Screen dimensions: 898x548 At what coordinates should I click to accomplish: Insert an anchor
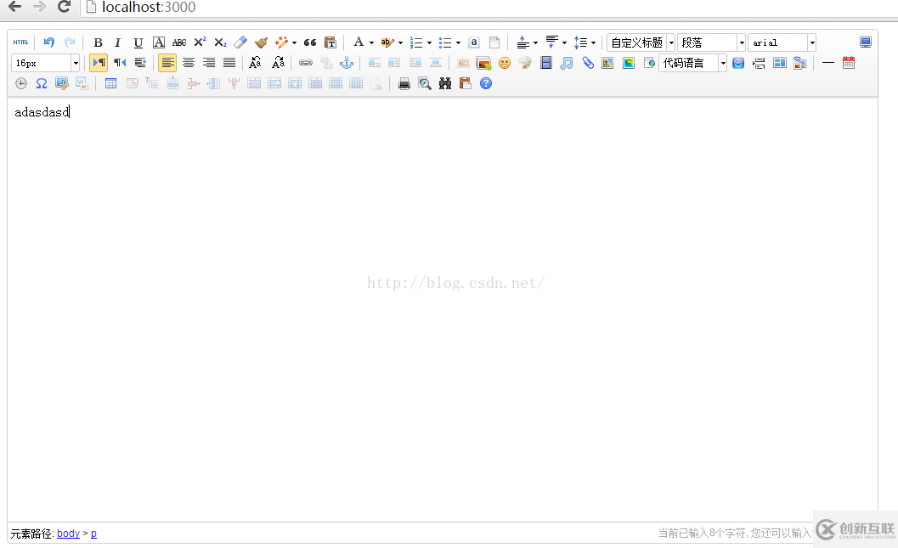click(x=347, y=63)
